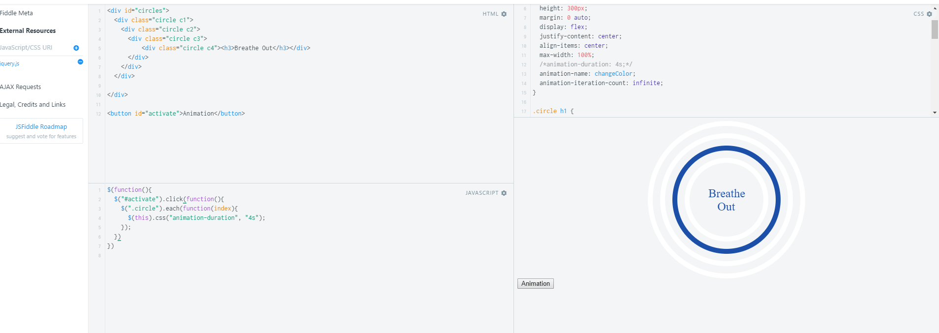Click HTML line with class "circle c1"
Image resolution: width=939 pixels, height=333 pixels.
(x=153, y=20)
